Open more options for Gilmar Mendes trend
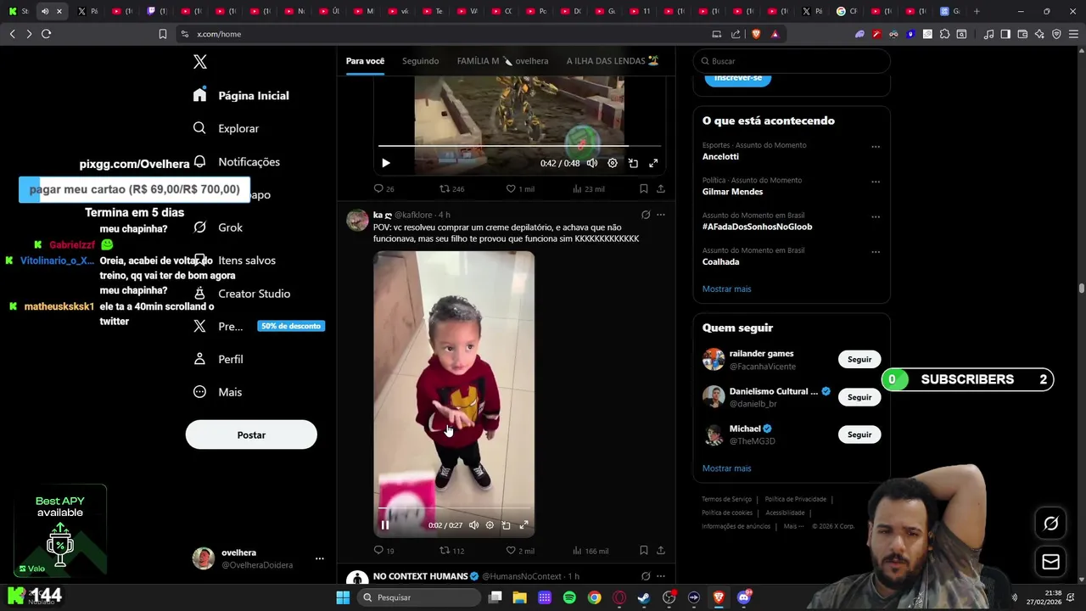 (876, 182)
